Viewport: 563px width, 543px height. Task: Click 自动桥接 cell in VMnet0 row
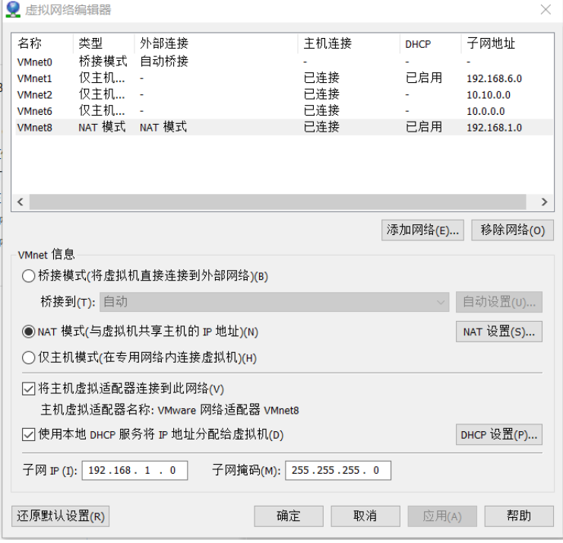click(x=164, y=62)
